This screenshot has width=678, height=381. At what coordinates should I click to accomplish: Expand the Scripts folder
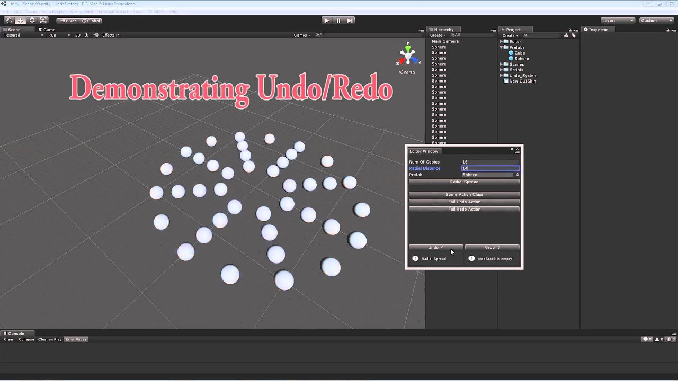501,70
